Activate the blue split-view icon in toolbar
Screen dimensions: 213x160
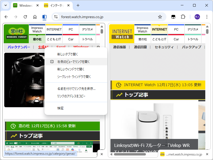(44, 17)
